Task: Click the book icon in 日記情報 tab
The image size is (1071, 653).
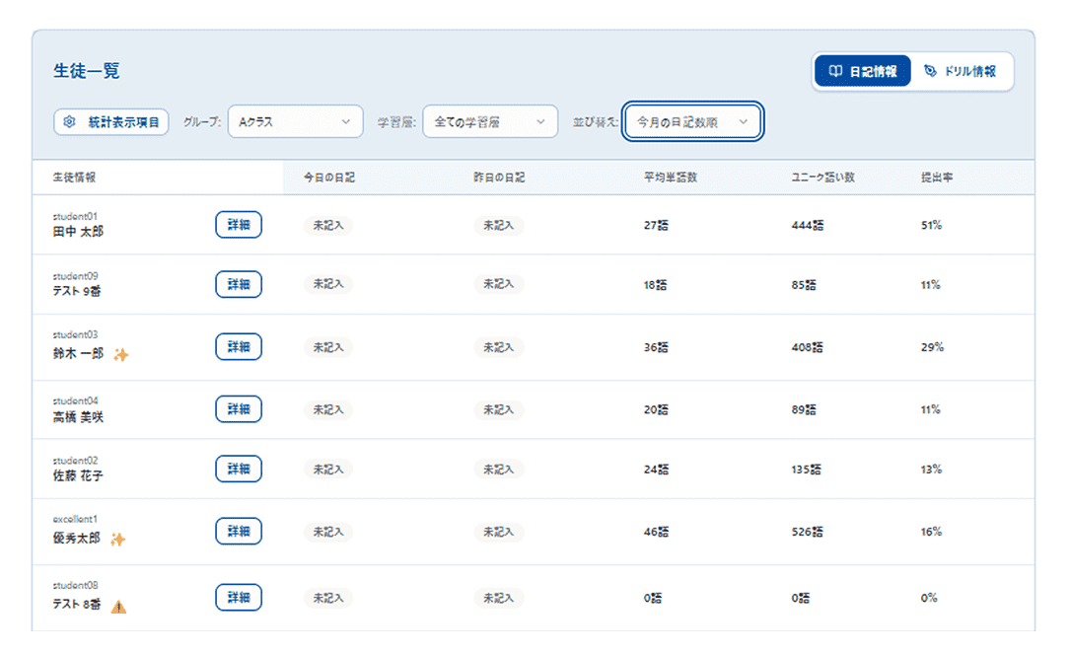Action: coord(834,71)
